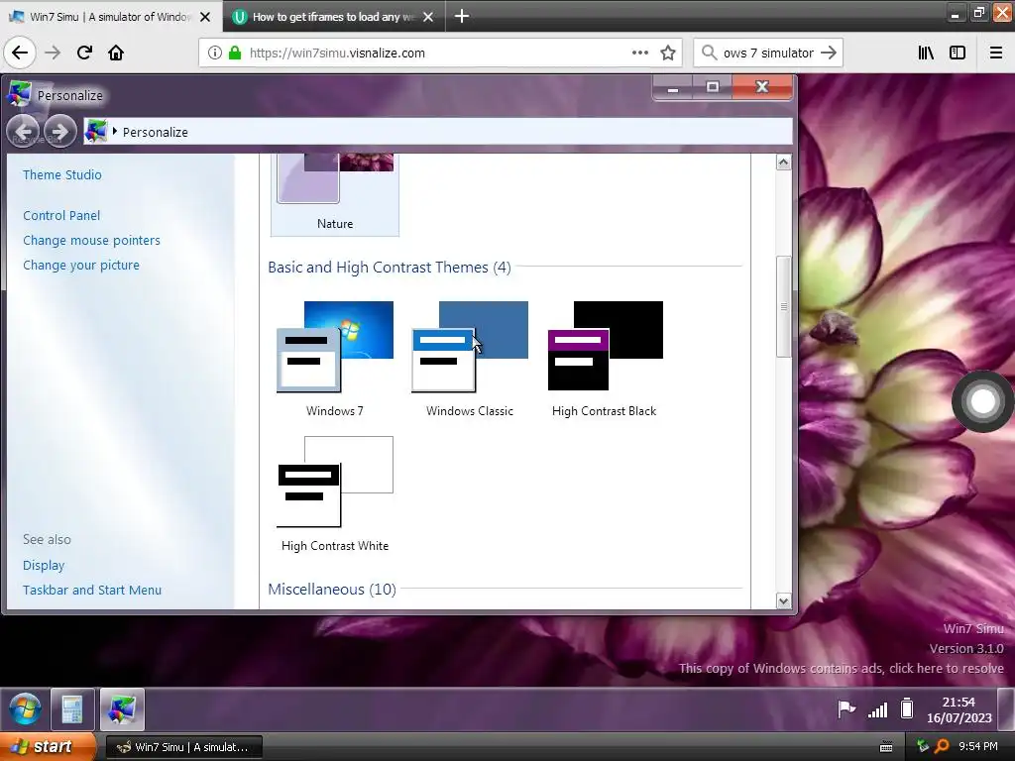The image size is (1015, 761).
Task: Select the Windows 7 basic theme
Action: 335,359
